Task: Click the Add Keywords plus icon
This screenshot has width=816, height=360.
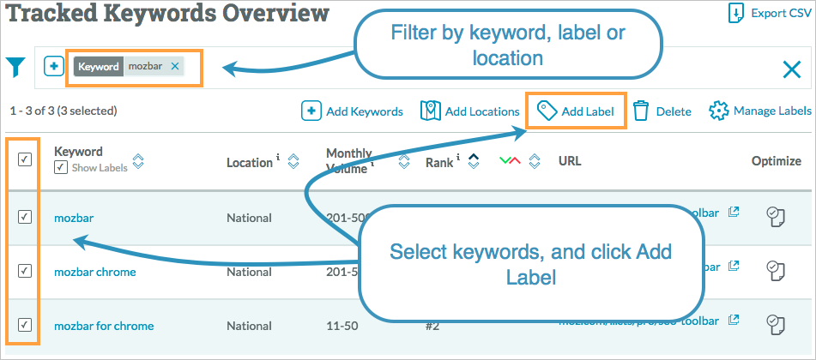Action: 311,111
